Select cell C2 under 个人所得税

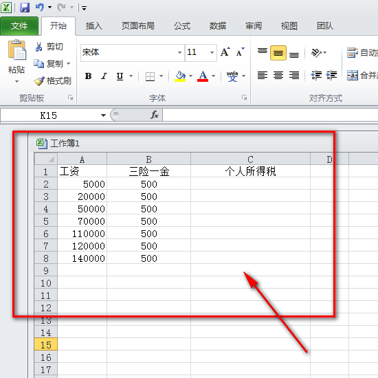click(x=250, y=184)
